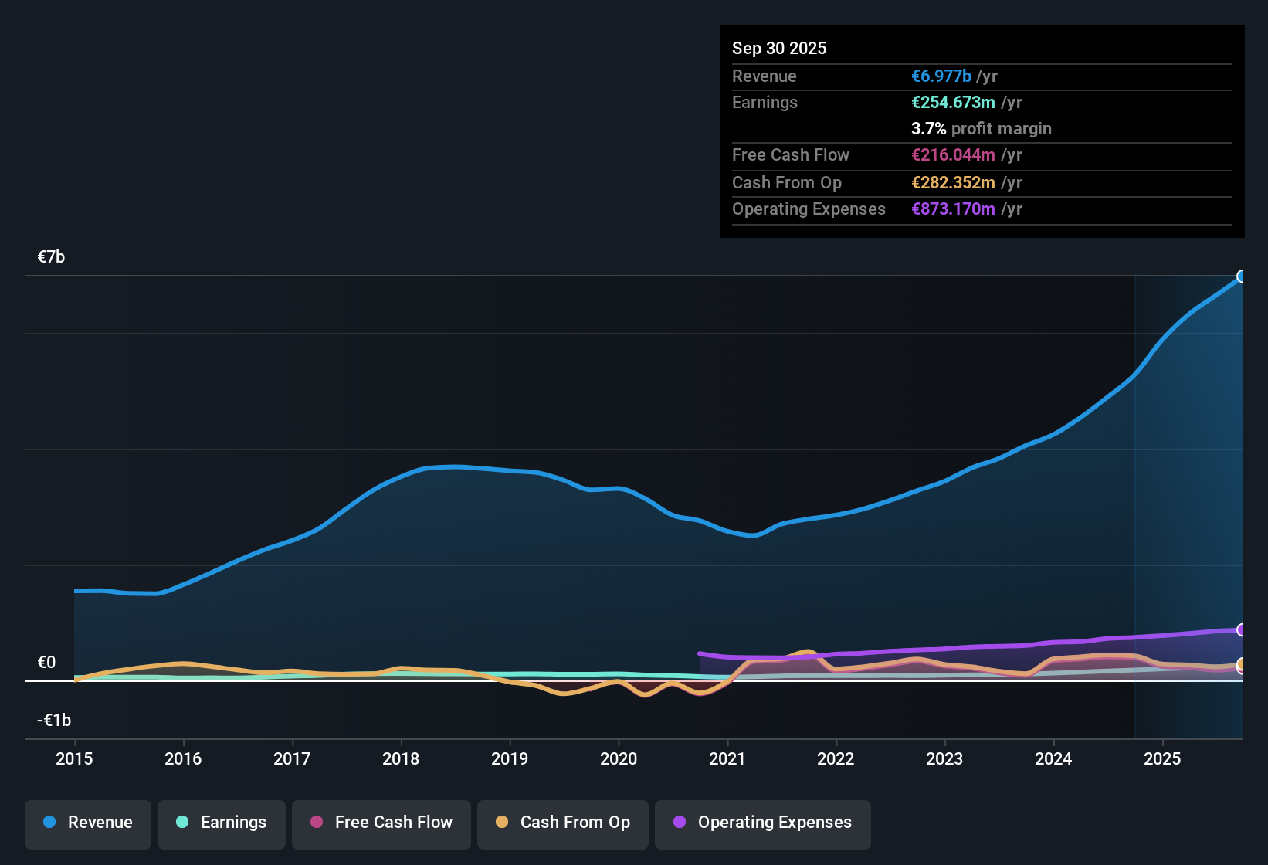This screenshot has width=1268, height=865.
Task: Select the Revenue endpoint marker on the chart
Action: pyautogui.click(x=1242, y=276)
